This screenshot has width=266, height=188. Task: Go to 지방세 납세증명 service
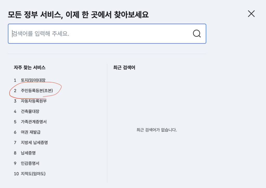34,143
